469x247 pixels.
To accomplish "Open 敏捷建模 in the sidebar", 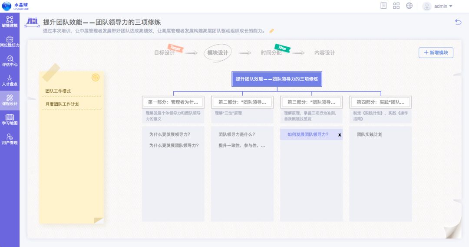I will click(x=10, y=22).
